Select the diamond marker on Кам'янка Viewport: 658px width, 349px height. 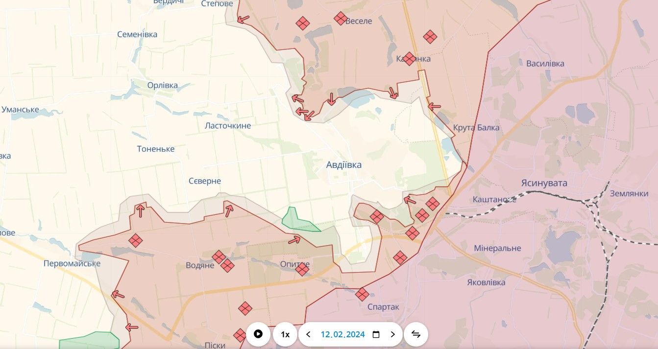pos(410,59)
